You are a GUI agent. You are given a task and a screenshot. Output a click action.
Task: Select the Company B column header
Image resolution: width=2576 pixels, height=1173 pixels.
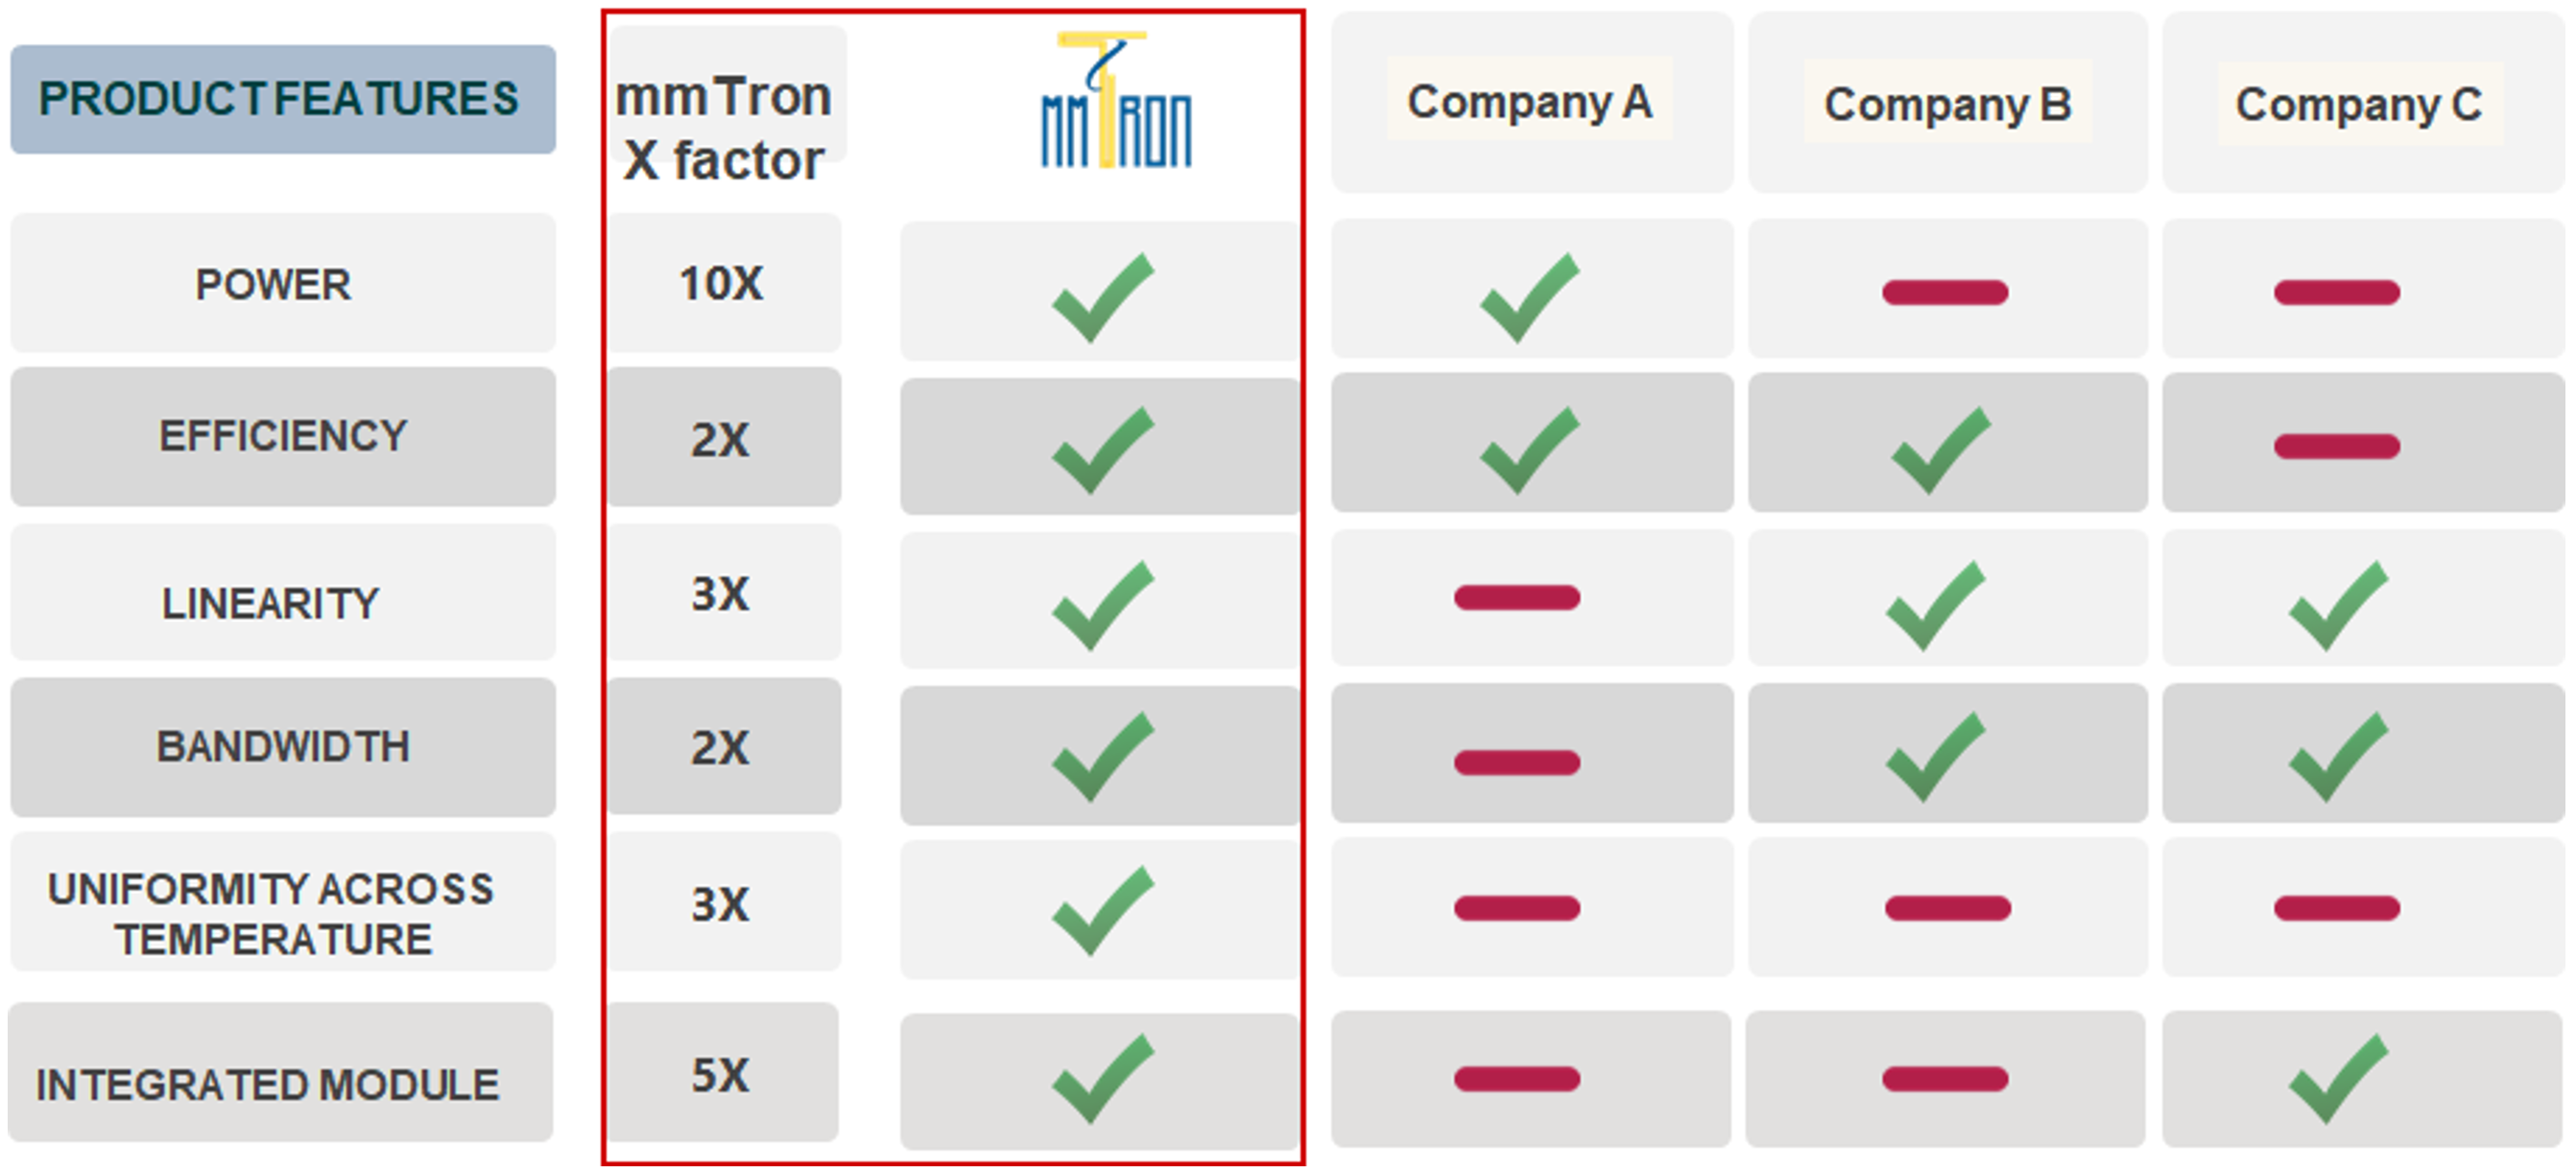click(x=1947, y=103)
